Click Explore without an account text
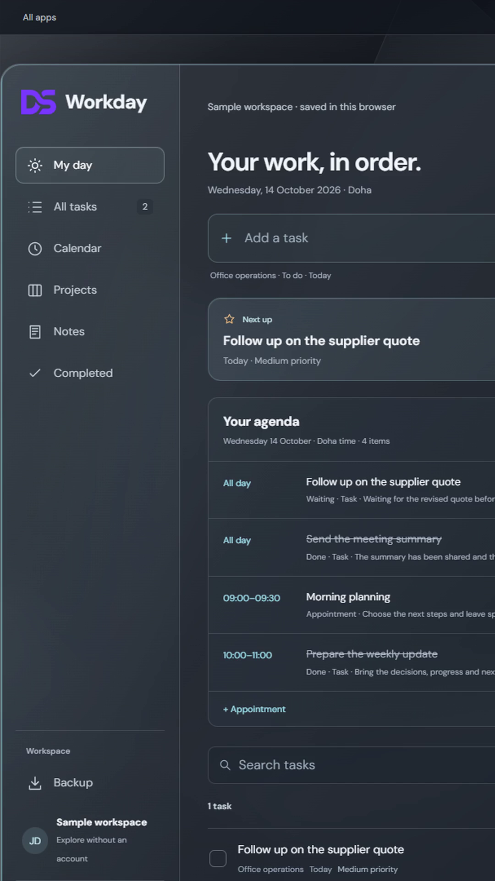This screenshot has height=881, width=495. click(x=92, y=849)
